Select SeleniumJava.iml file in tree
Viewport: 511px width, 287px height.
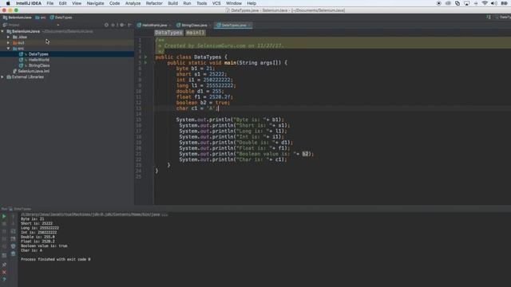[34, 71]
